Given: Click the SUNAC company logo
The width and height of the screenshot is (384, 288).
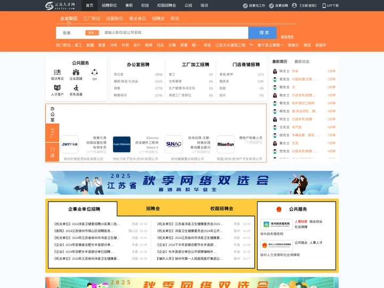Looking at the screenshot, I should tap(174, 144).
